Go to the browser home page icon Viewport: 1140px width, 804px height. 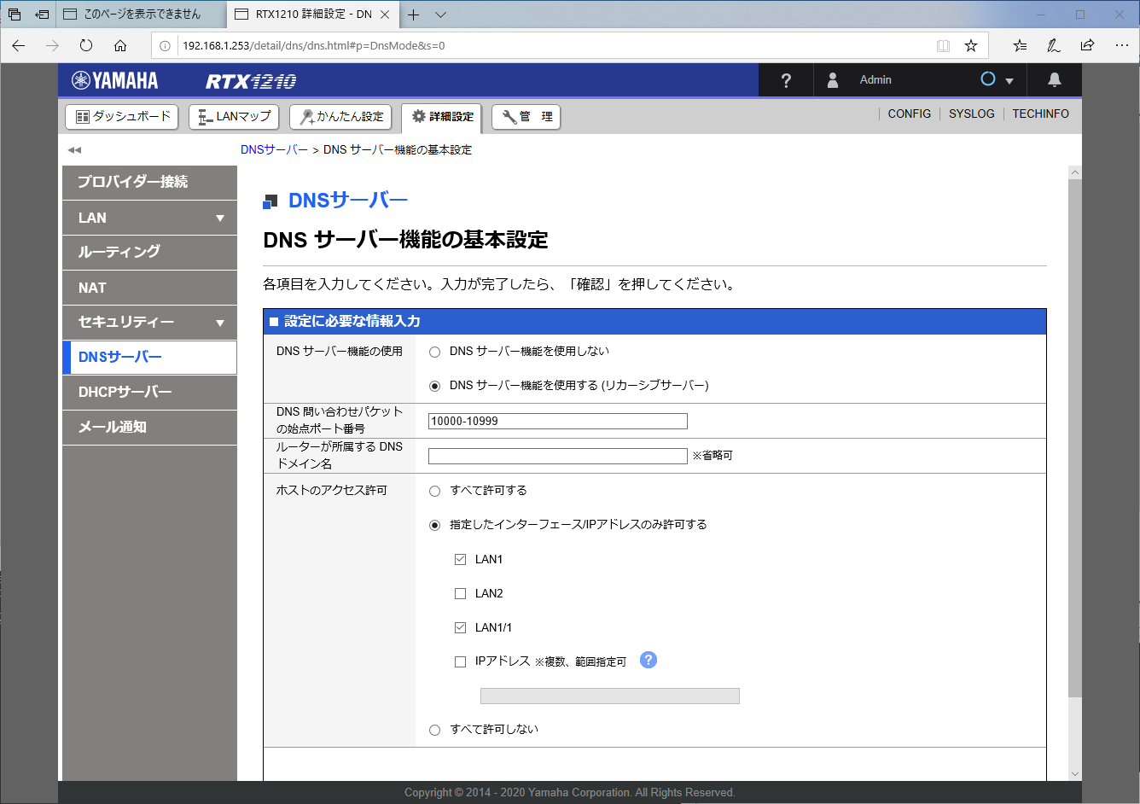[120, 45]
